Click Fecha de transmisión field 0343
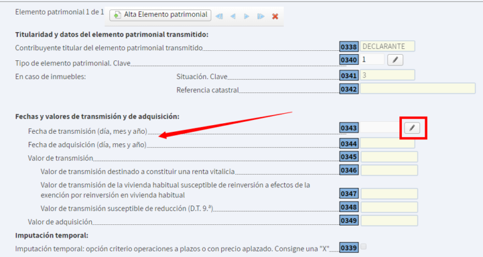The width and height of the screenshot is (483, 257). click(381, 128)
